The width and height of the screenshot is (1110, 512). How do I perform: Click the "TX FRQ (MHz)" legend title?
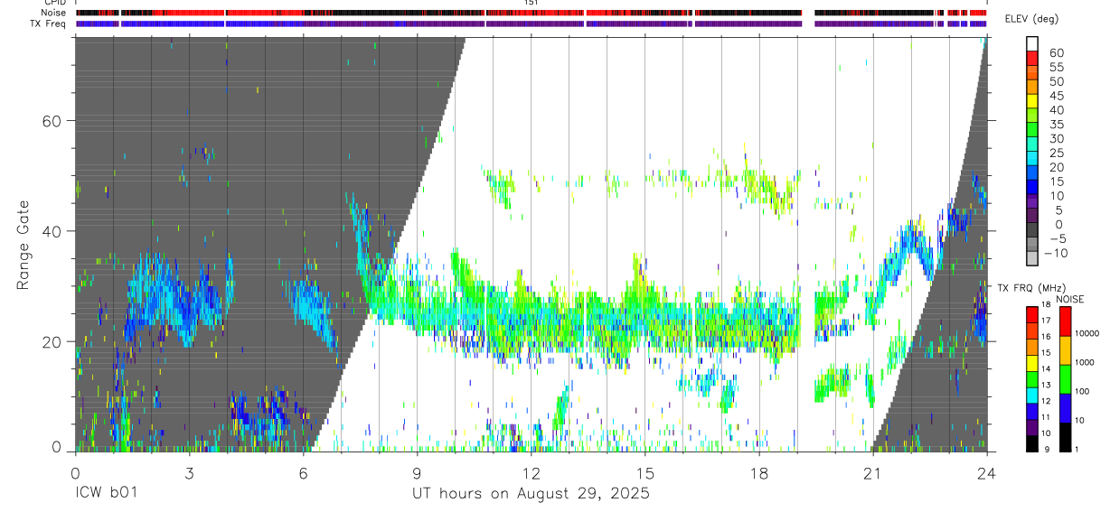pyautogui.click(x=1030, y=288)
